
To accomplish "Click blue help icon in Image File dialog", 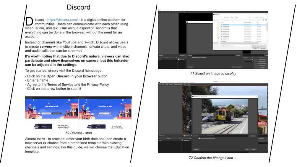I will (x=266, y=20).
